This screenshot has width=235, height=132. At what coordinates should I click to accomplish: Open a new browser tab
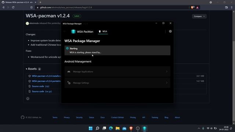coord(40,2)
